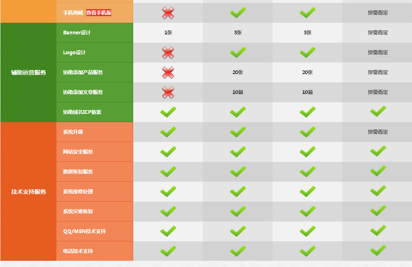412x267 pixels.
Task: Click the 1张 cell for Banner设计
Action: point(168,33)
